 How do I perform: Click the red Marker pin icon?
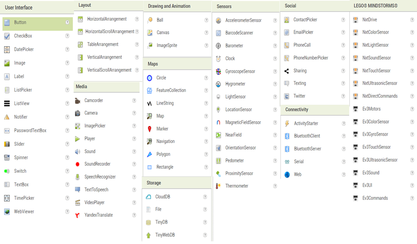(x=150, y=129)
